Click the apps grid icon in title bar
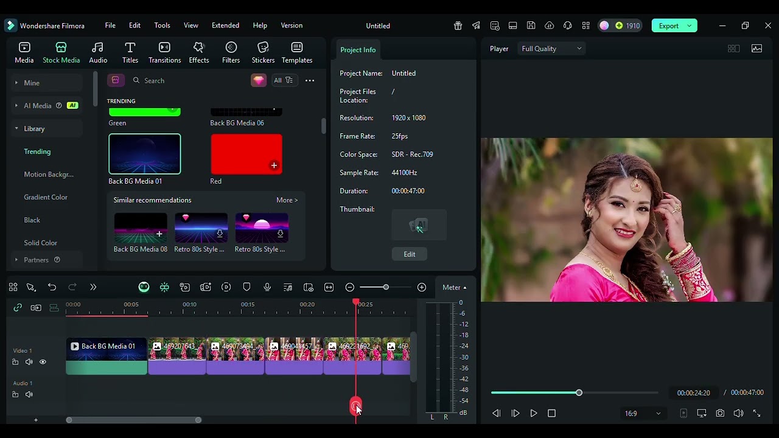 pyautogui.click(x=585, y=26)
